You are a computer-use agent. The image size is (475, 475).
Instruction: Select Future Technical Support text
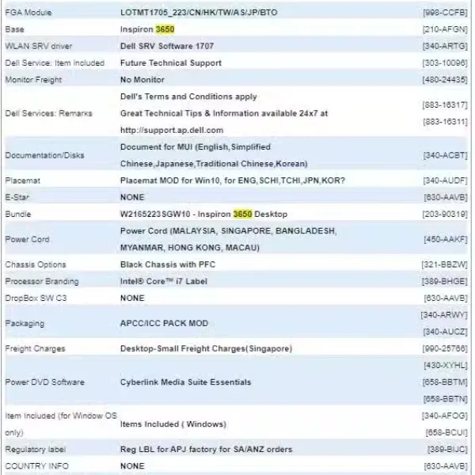(171, 63)
